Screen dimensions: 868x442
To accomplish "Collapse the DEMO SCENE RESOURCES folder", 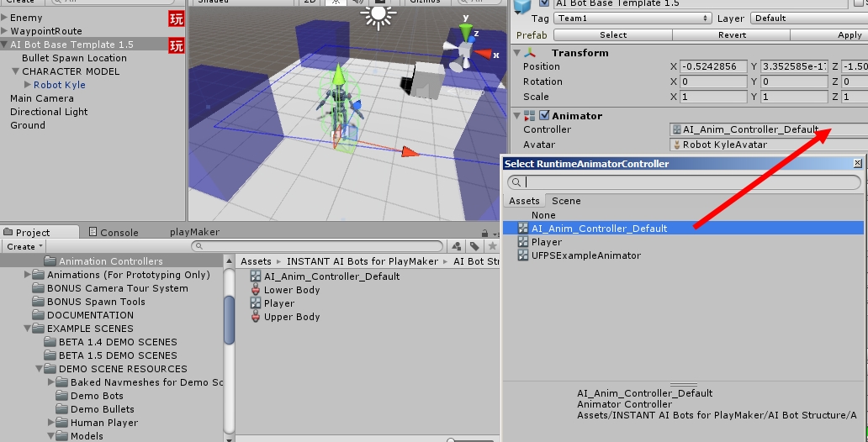I will (x=39, y=368).
